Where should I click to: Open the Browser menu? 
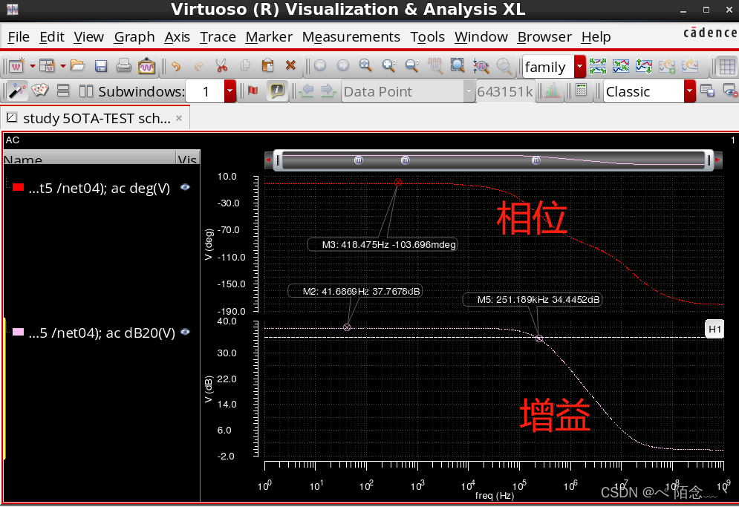(544, 37)
